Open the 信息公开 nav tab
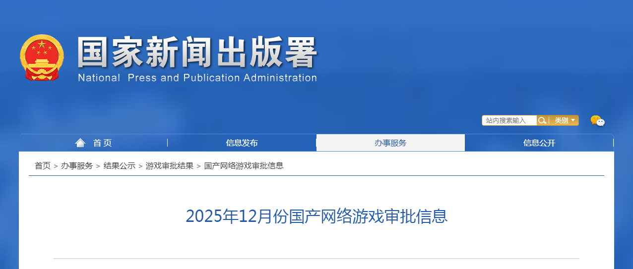The image size is (633, 269). (x=539, y=143)
